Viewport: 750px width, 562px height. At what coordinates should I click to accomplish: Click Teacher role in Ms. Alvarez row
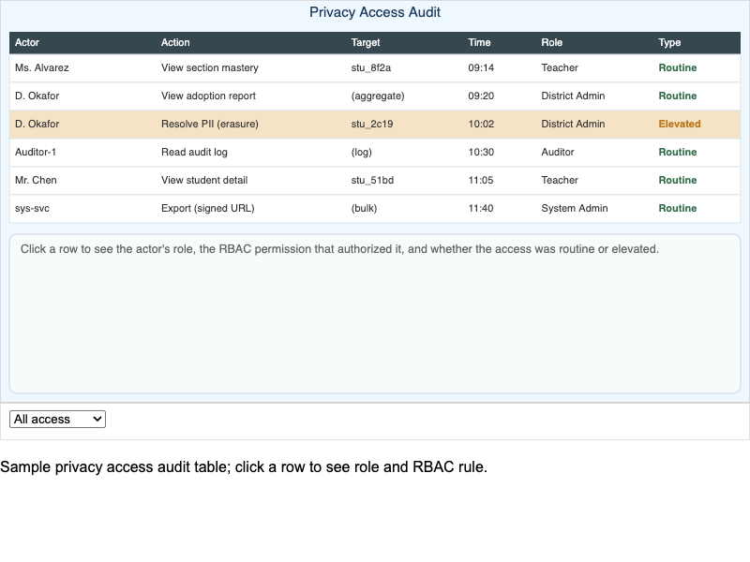click(x=559, y=67)
